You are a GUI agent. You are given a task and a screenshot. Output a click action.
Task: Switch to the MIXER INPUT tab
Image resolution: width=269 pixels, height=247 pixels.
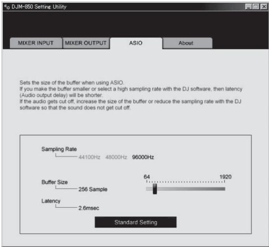click(36, 43)
